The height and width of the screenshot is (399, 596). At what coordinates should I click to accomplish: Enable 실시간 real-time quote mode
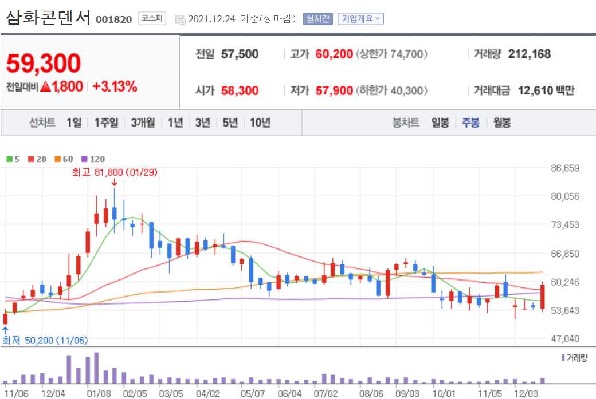pyautogui.click(x=317, y=19)
